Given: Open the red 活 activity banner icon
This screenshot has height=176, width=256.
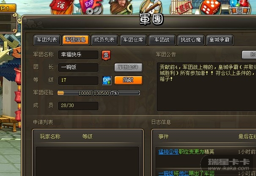Looking at the screenshot, I should point(62,7).
